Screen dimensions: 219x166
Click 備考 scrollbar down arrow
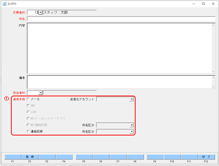point(213,87)
